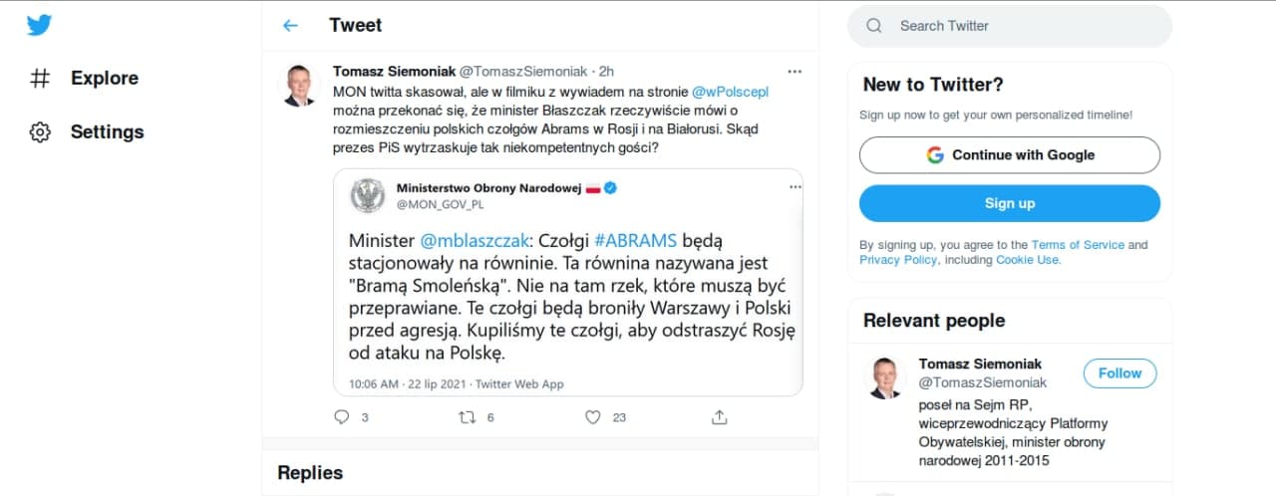Image resolution: width=1276 pixels, height=496 pixels.
Task: Click the #ABRAMS hashtag
Action: pos(635,240)
